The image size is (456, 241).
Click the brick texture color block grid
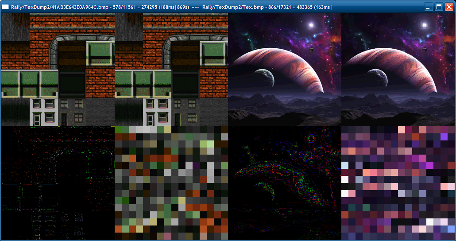[x=171, y=183]
